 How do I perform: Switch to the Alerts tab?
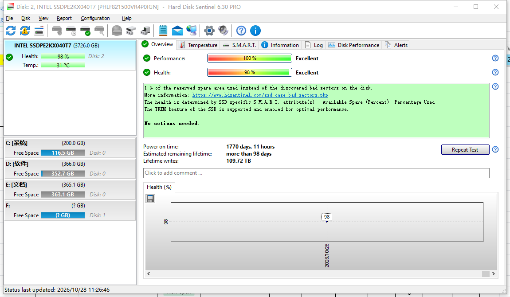[396, 45]
